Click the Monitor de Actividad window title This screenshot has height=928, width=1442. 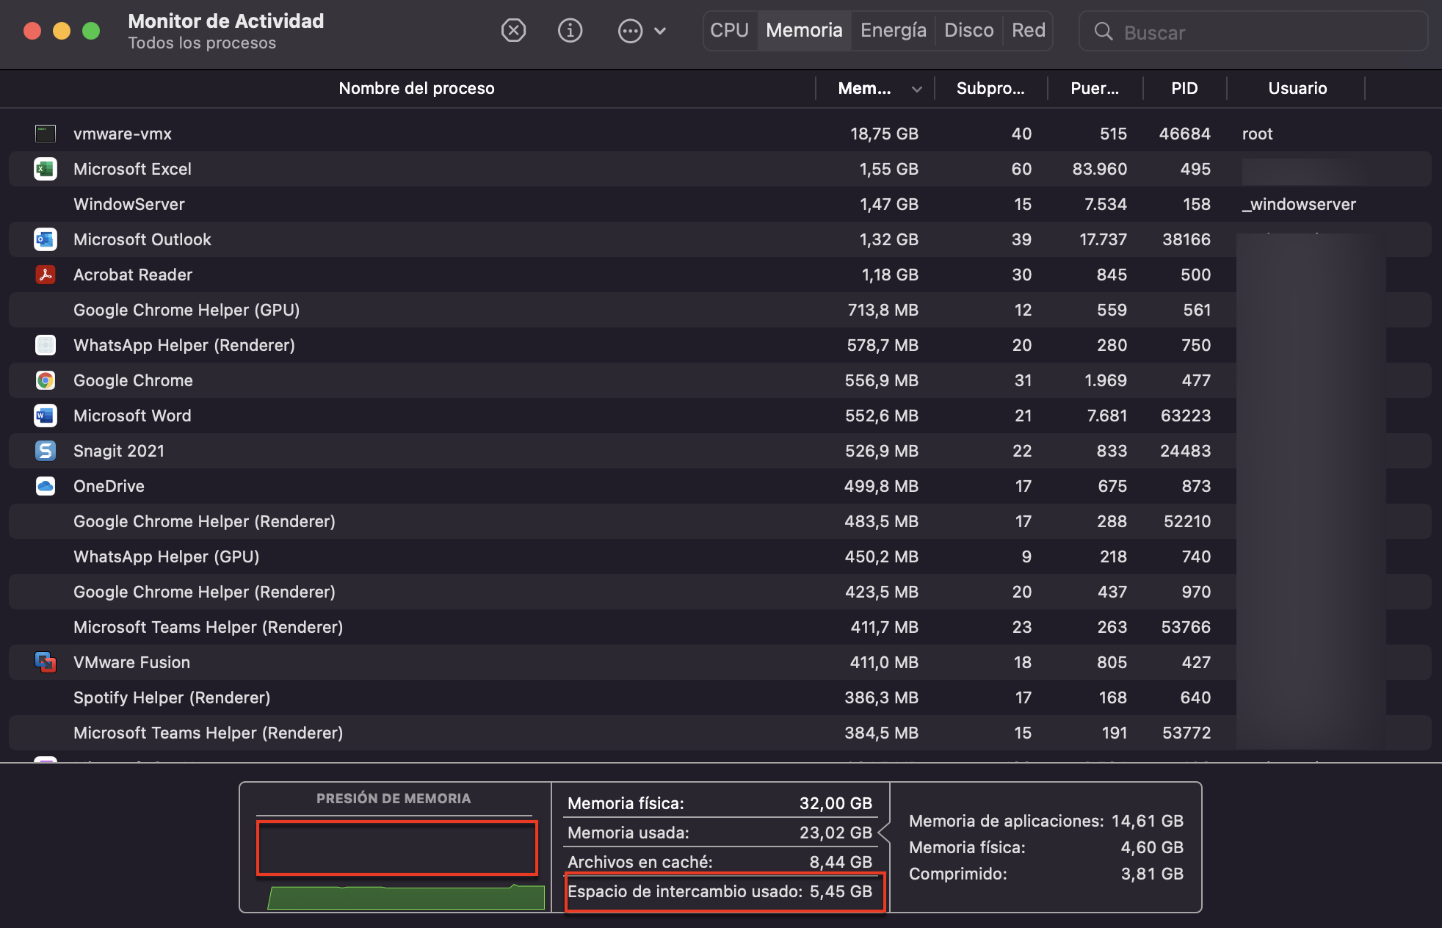point(225,21)
